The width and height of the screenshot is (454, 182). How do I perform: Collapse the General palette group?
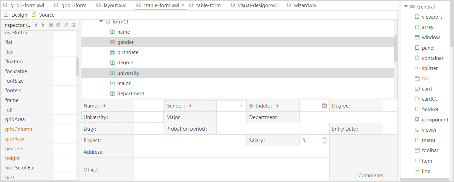tap(406, 6)
